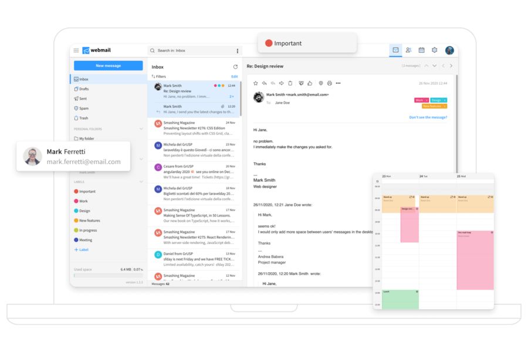Screen dimensions: 528x352
Task: Select the pink Work label color dot
Action: 75,201
